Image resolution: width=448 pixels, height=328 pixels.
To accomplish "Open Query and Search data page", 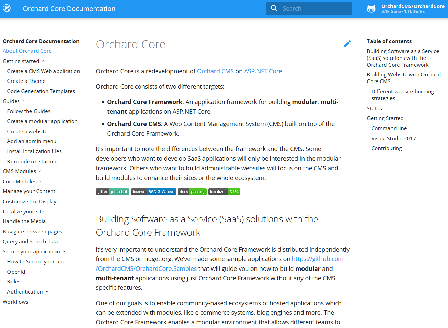I will click(30, 242).
